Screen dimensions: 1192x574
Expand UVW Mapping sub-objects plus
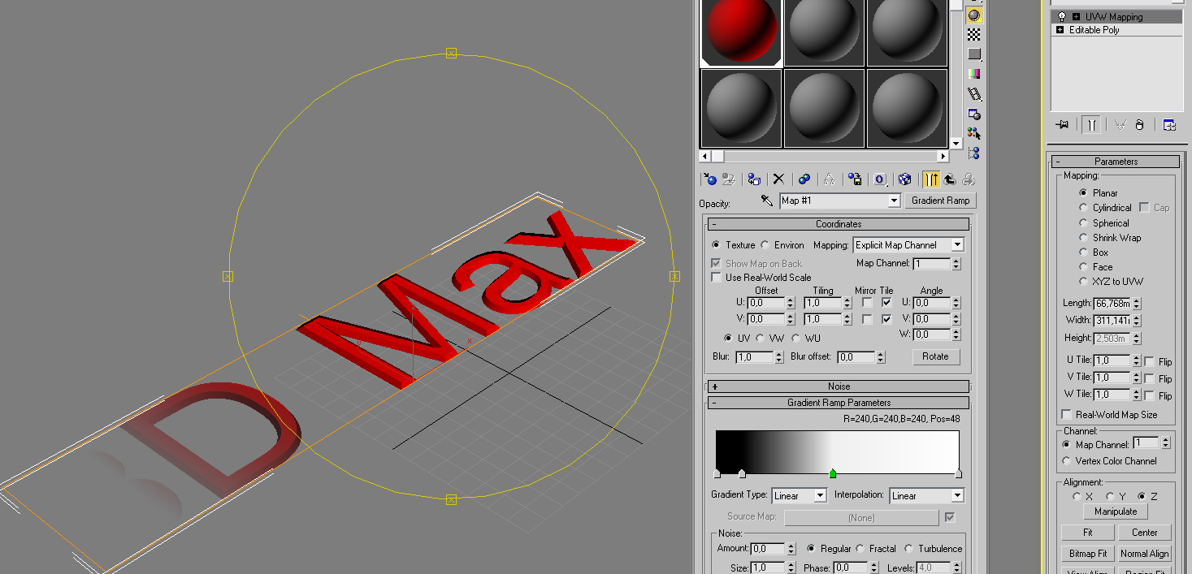tap(1076, 16)
